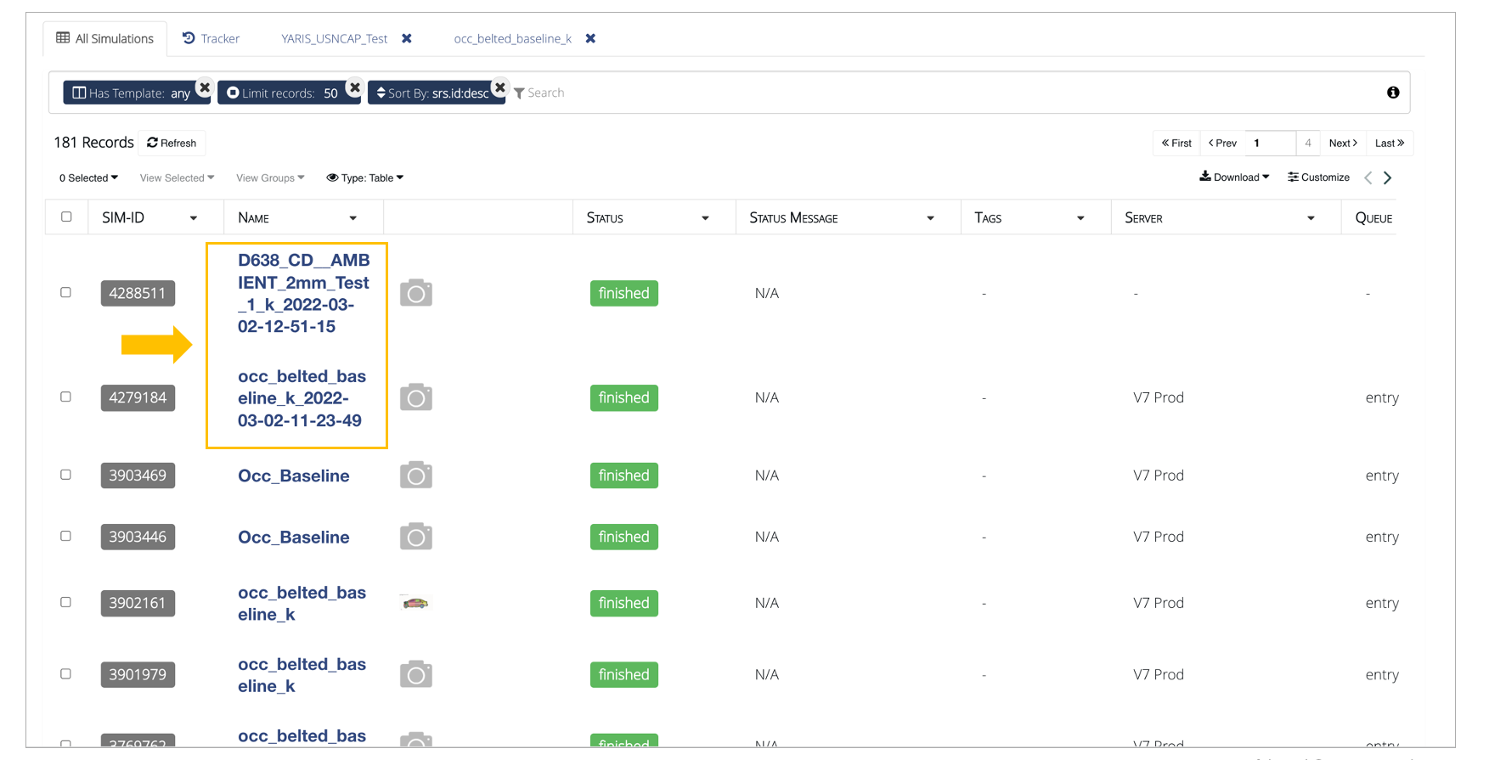
Task: Open camera thumbnail for simulation 4279184
Action: click(x=416, y=397)
